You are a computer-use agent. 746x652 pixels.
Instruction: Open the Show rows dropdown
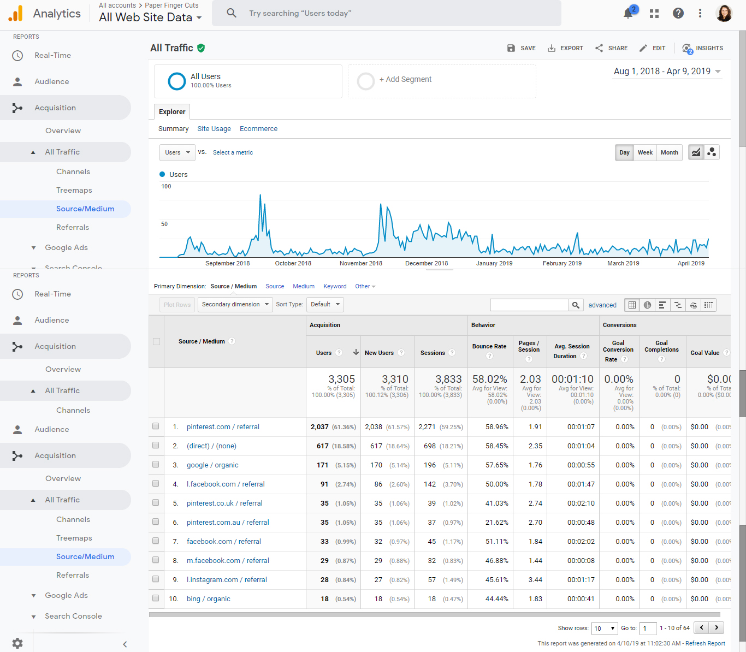point(605,629)
